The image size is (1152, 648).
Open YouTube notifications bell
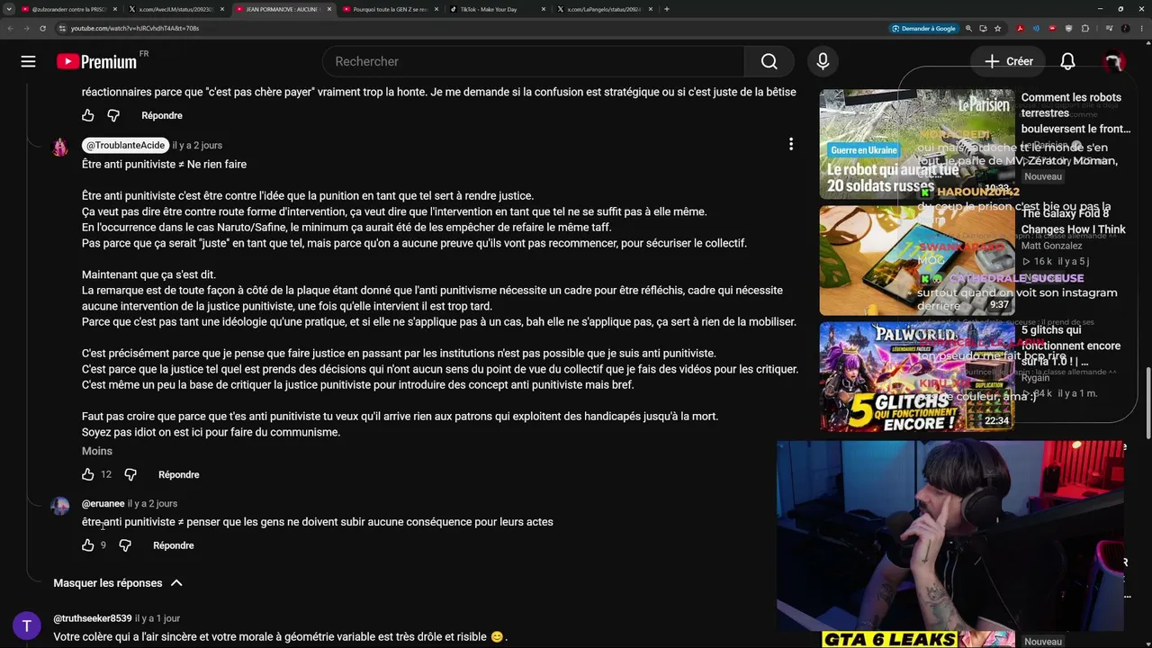click(1067, 61)
